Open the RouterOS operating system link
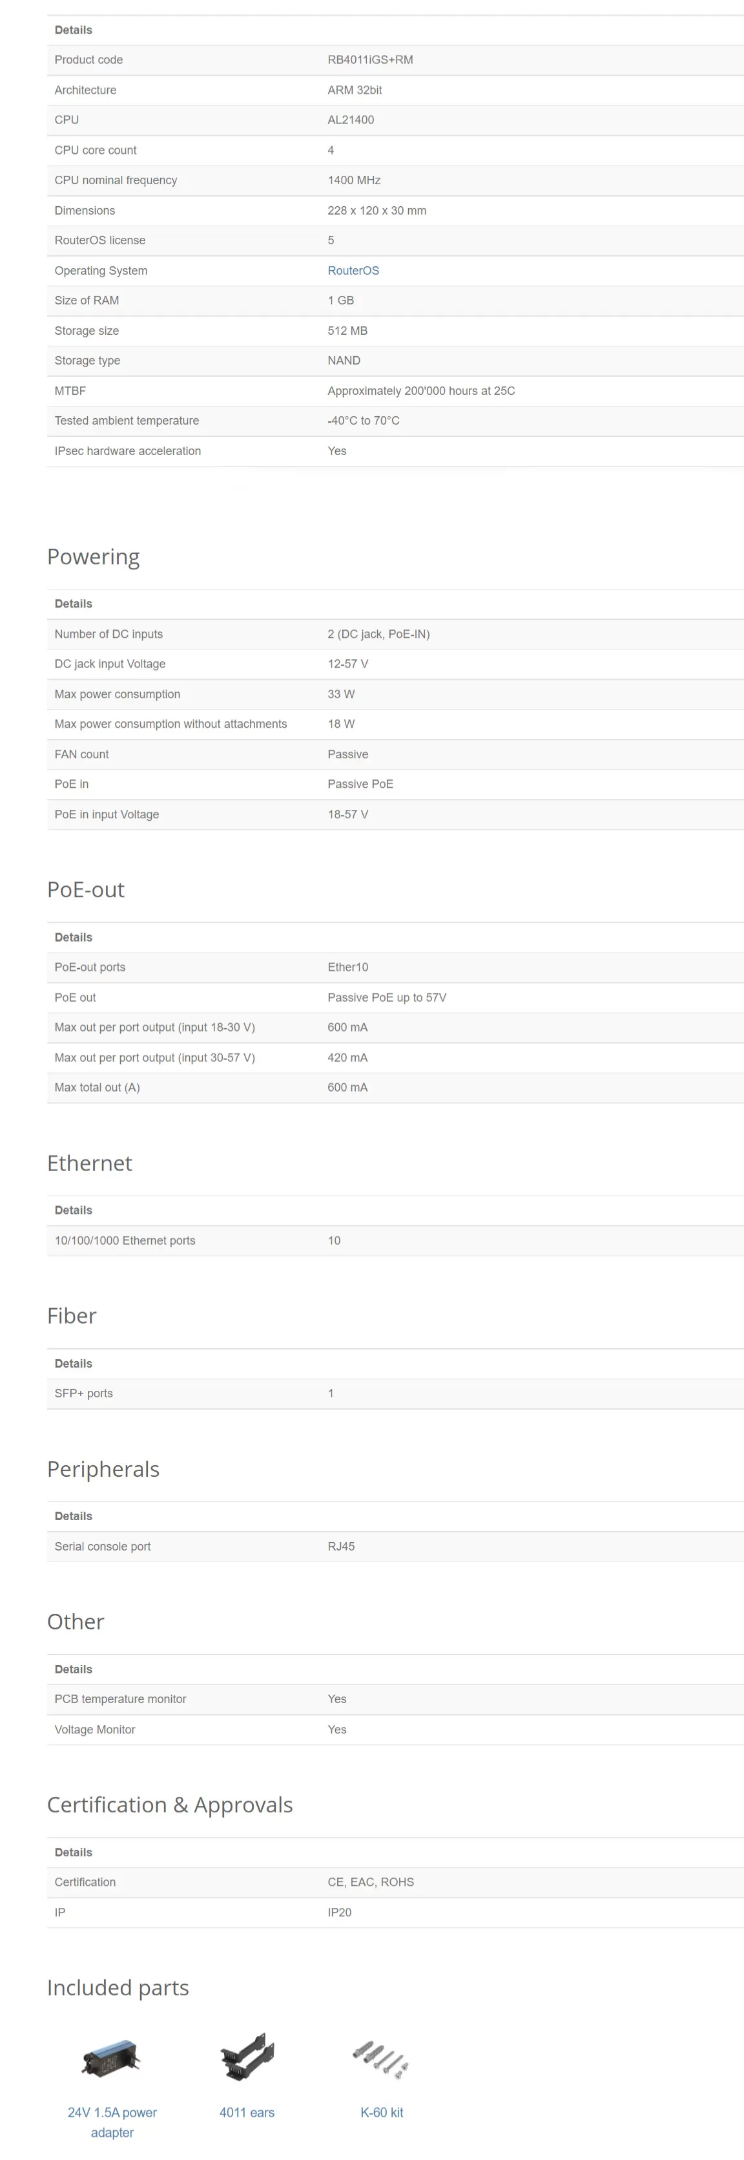 coord(353,270)
